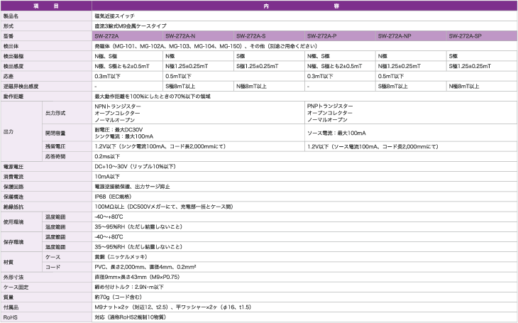Click the RoHS row label
Image resolution: width=518 pixels, height=323 pixels.
click(x=11, y=318)
